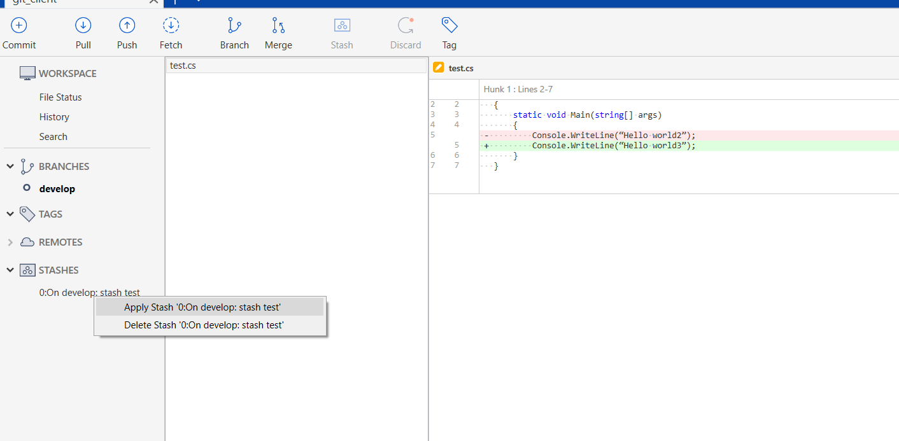The width and height of the screenshot is (899, 441).
Task: Expand the REMOTES section
Action: click(10, 242)
